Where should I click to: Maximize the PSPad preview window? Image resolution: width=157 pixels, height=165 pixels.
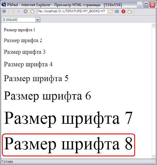tap(146, 5)
